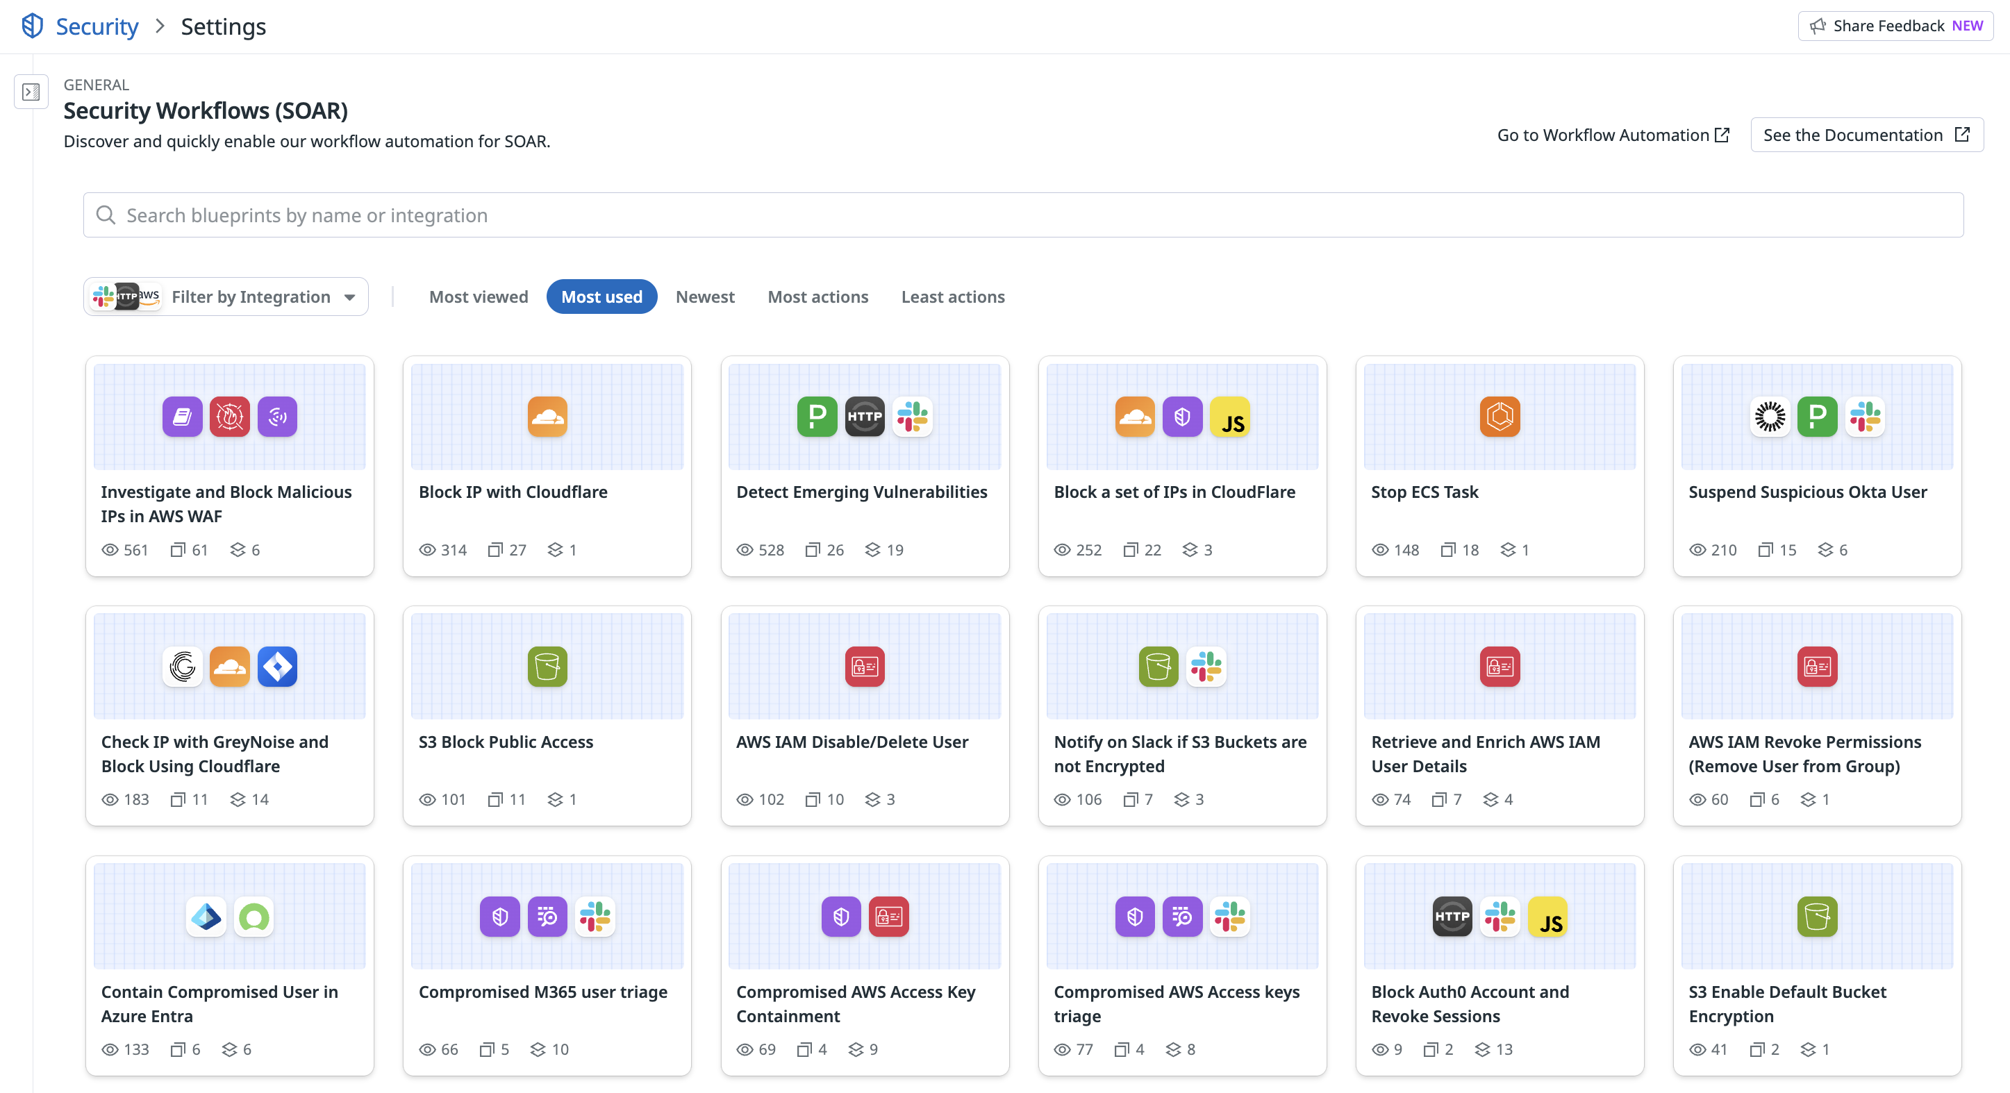Click the Security shield logo icon
Viewport: 2010px width, 1093px height.
click(x=32, y=26)
